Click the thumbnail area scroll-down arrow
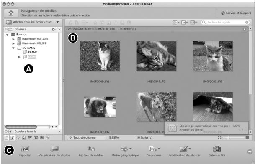The height and width of the screenshot is (164, 255). coord(250,132)
